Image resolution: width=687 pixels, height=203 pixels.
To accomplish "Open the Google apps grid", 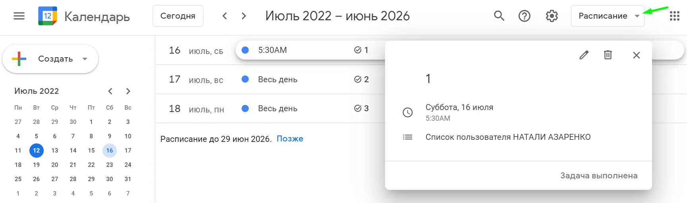I will [674, 16].
